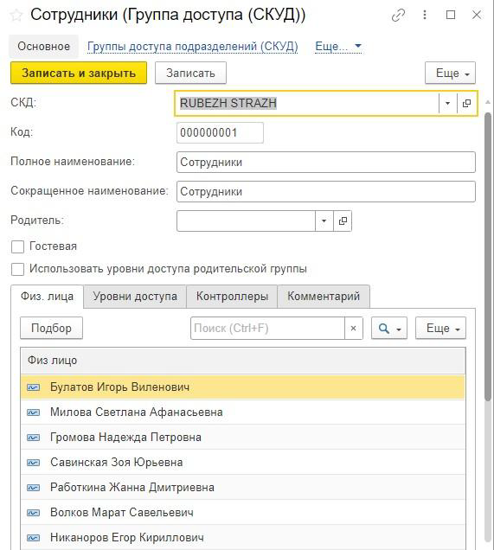Open Еще menu beside Записать
Image resolution: width=494 pixels, height=550 pixels.
pos(450,73)
